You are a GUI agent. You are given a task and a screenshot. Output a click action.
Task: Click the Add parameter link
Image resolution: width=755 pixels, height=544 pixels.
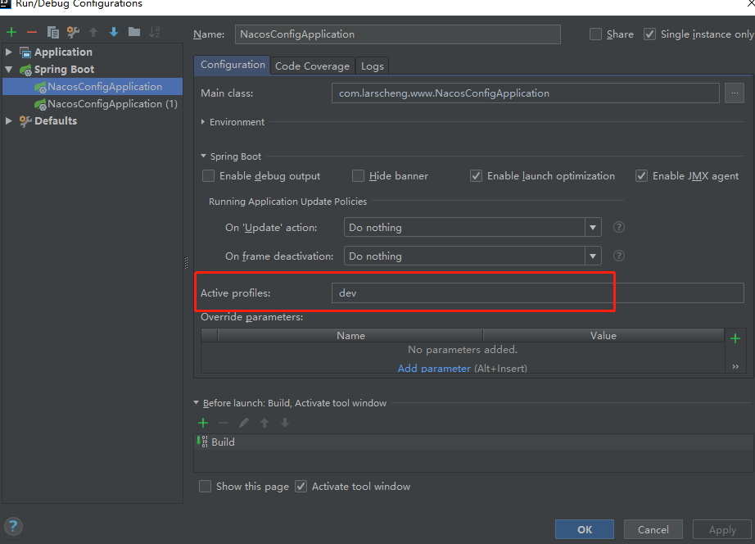[434, 368]
